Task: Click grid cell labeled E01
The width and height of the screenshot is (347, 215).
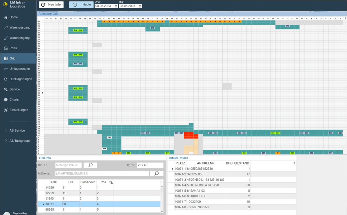Action: [340, 133]
